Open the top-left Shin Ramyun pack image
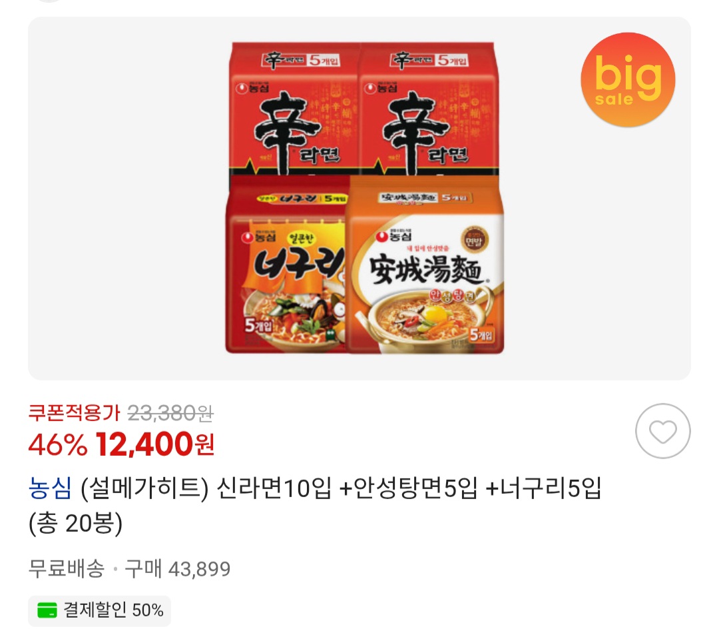Image resolution: width=719 pixels, height=639 pixels. [x=295, y=109]
